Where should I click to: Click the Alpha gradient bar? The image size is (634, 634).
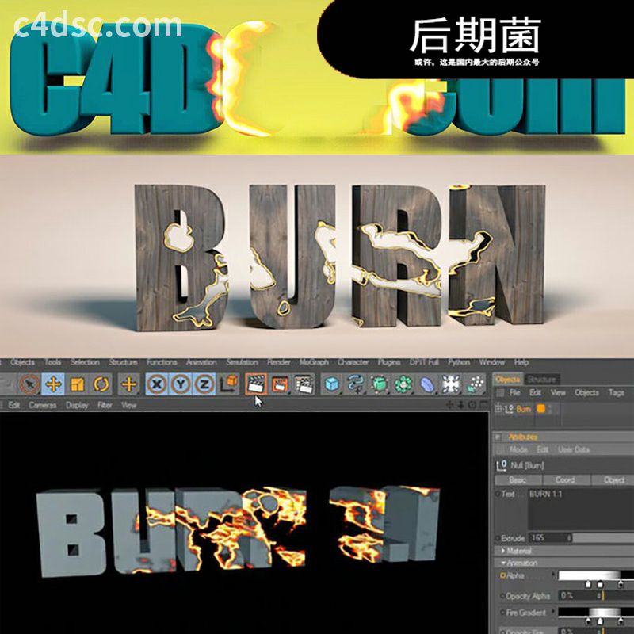[x=596, y=576]
